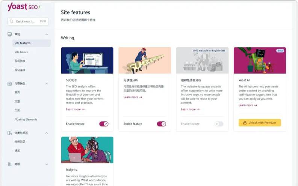298x186 pixels.
Task: Collapse the categories and tags section chevron
Action: [47, 133]
